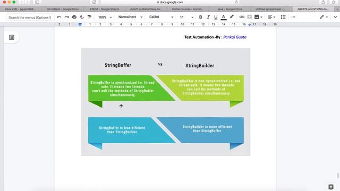Switch to the Inbox (28) tab
Screen dimensions: 340x191
[20, 9]
